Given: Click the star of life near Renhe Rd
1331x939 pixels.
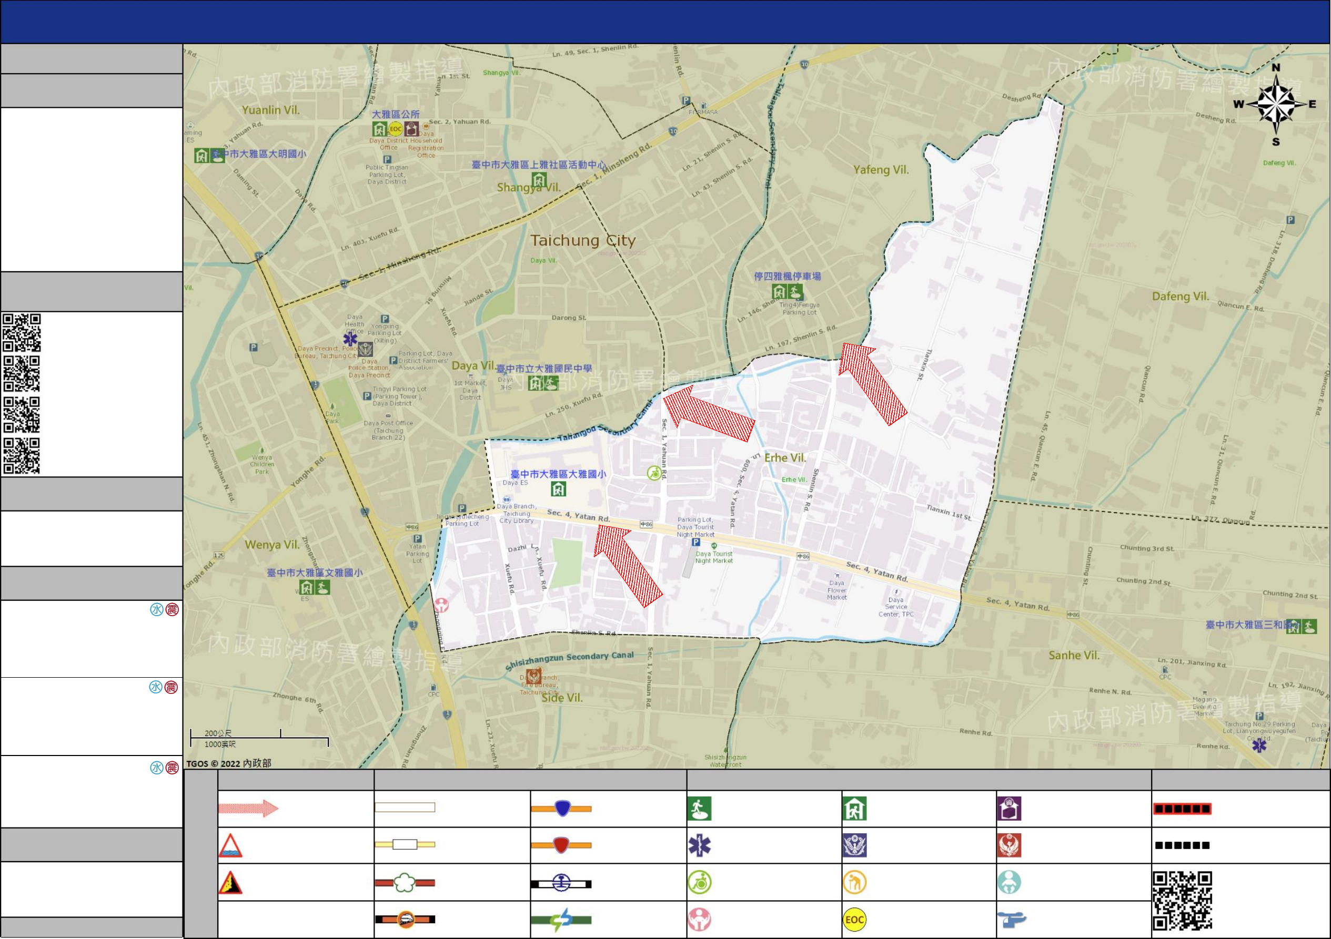Looking at the screenshot, I should [1259, 746].
